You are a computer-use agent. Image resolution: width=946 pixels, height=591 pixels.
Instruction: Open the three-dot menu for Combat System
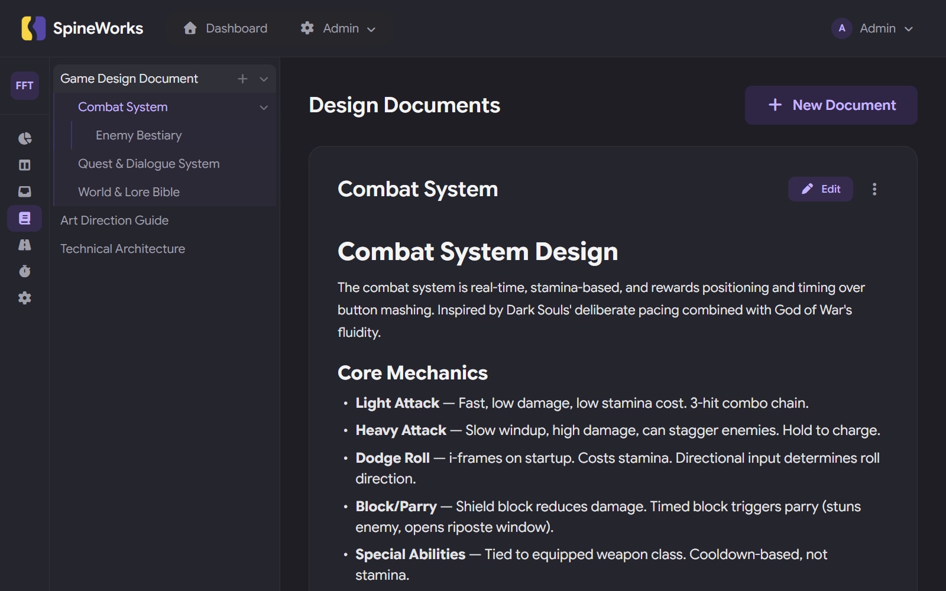pyautogui.click(x=874, y=189)
